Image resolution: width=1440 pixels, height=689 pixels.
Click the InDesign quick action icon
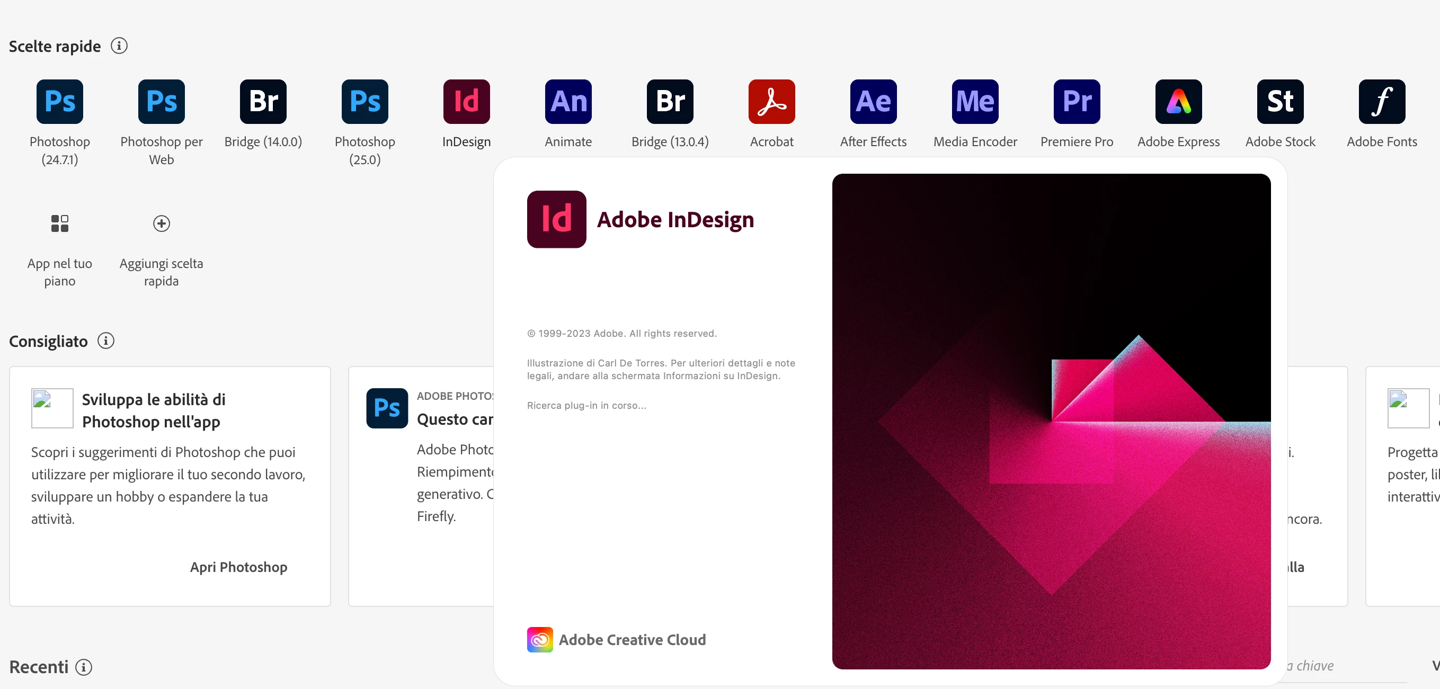click(x=466, y=101)
